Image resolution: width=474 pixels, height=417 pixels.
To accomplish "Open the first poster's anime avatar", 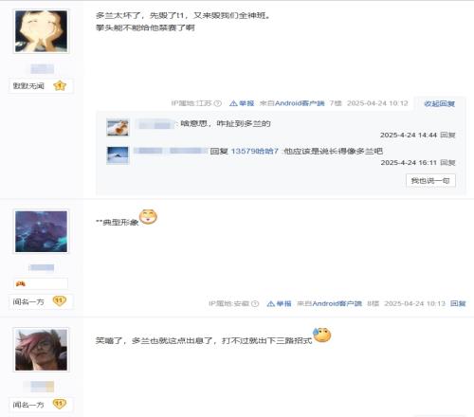I will [41, 31].
